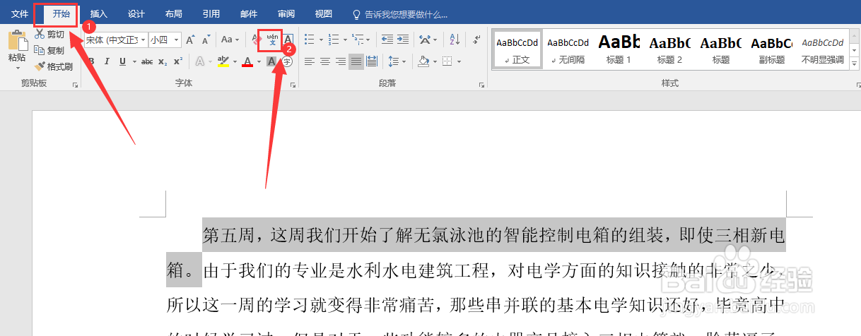The image size is (861, 336).
Task: Toggle underline formatting
Action: point(122,61)
